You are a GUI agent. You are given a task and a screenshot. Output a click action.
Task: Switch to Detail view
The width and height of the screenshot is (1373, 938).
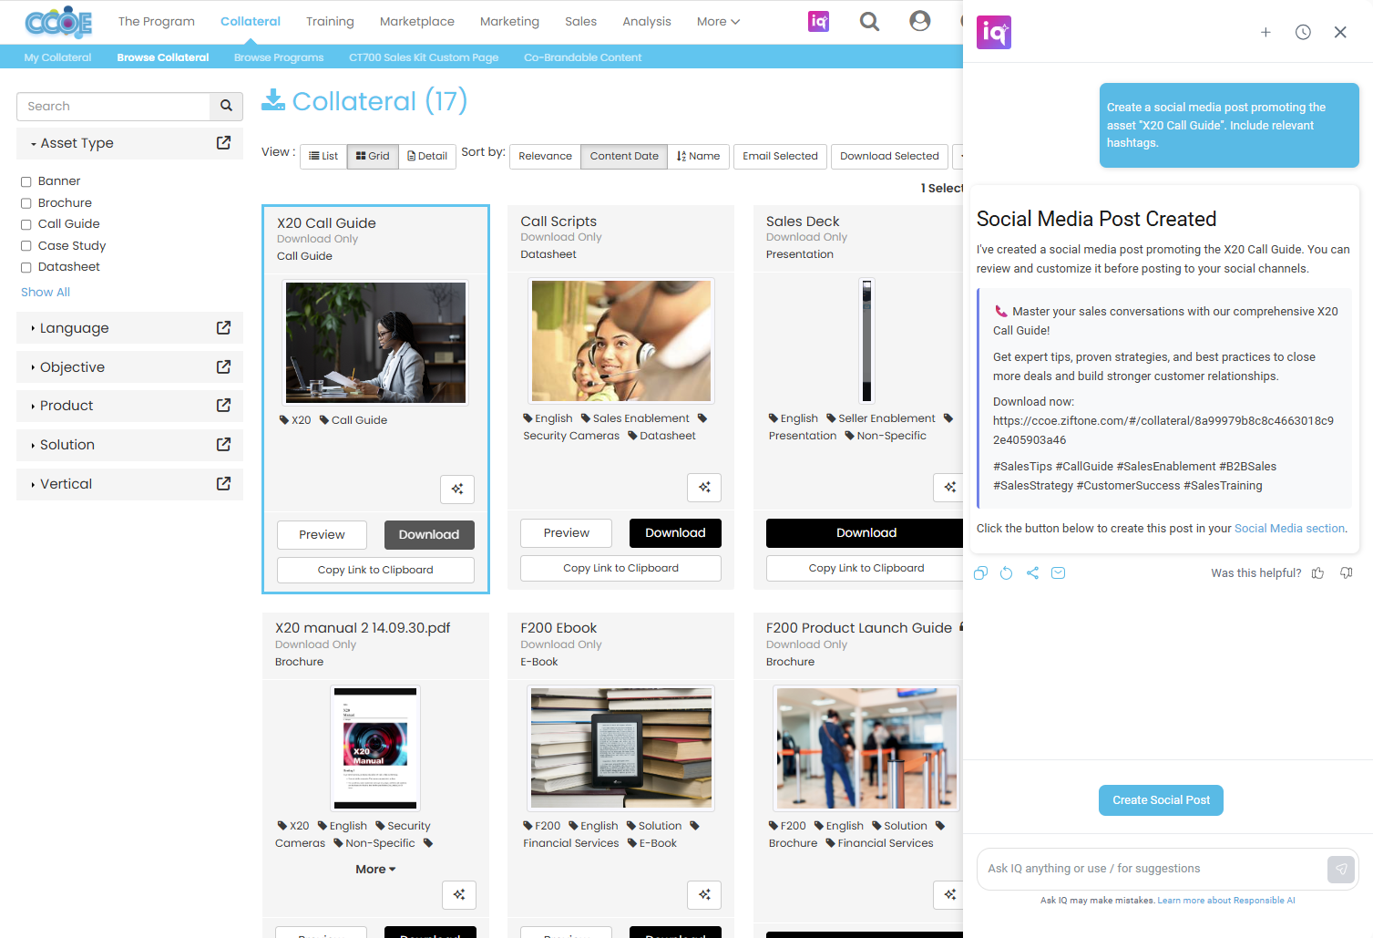(x=427, y=156)
